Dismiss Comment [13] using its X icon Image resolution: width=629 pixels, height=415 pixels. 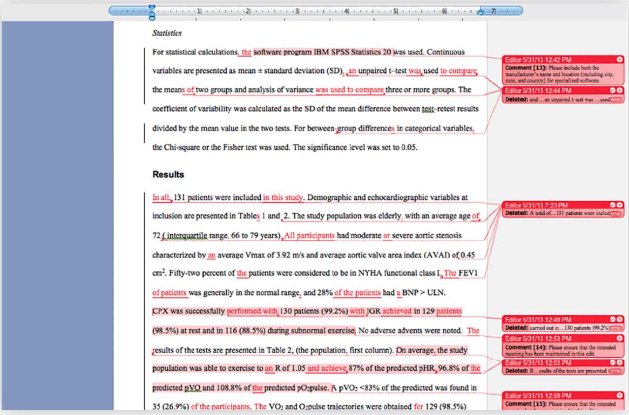619,60
